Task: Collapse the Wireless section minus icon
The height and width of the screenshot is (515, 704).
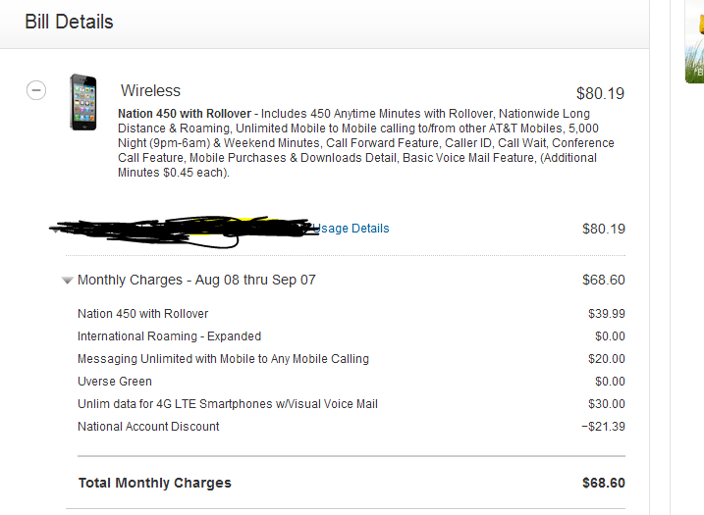Action: [35, 90]
